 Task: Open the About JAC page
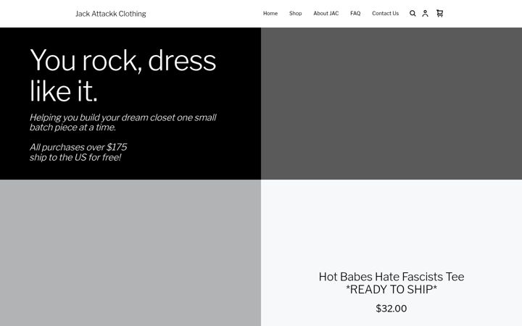pyautogui.click(x=326, y=13)
